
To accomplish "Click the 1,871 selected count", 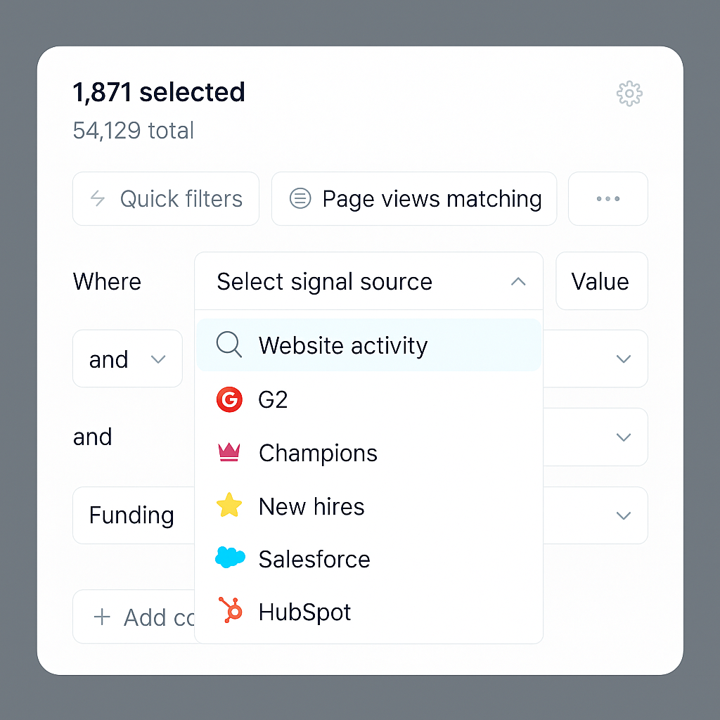I will coord(158,92).
